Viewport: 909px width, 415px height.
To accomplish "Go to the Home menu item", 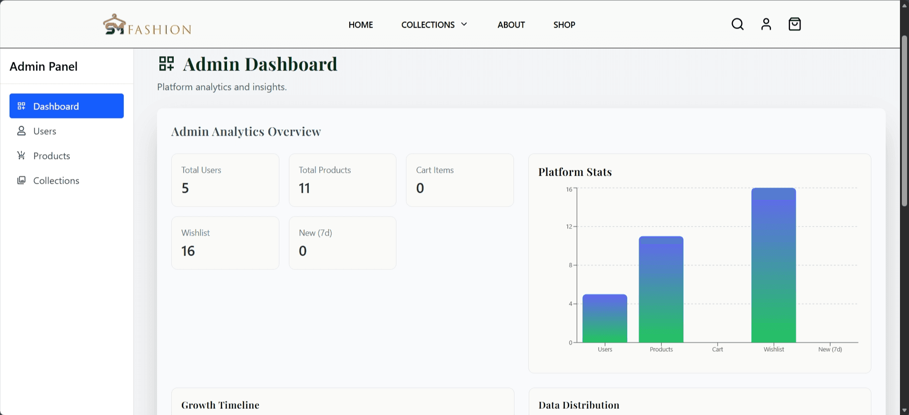I will pos(361,25).
